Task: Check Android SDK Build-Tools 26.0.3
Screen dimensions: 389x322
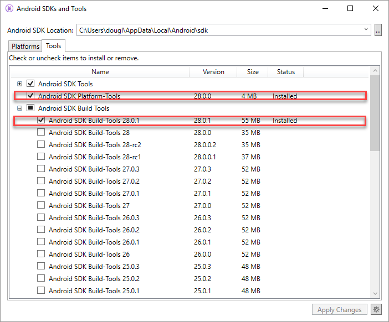Action: (41, 217)
